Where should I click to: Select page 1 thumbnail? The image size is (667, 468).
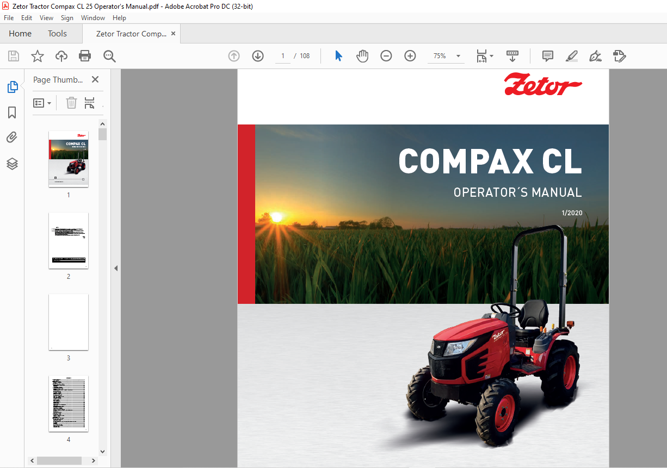69,159
